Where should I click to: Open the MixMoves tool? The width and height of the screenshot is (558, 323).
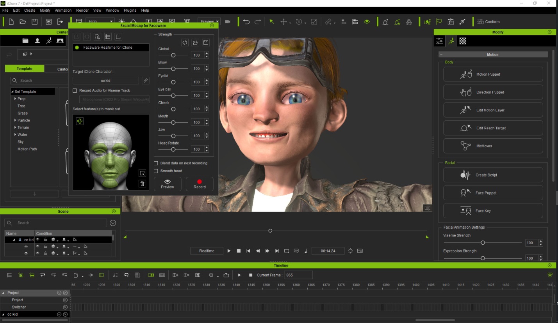(x=493, y=146)
